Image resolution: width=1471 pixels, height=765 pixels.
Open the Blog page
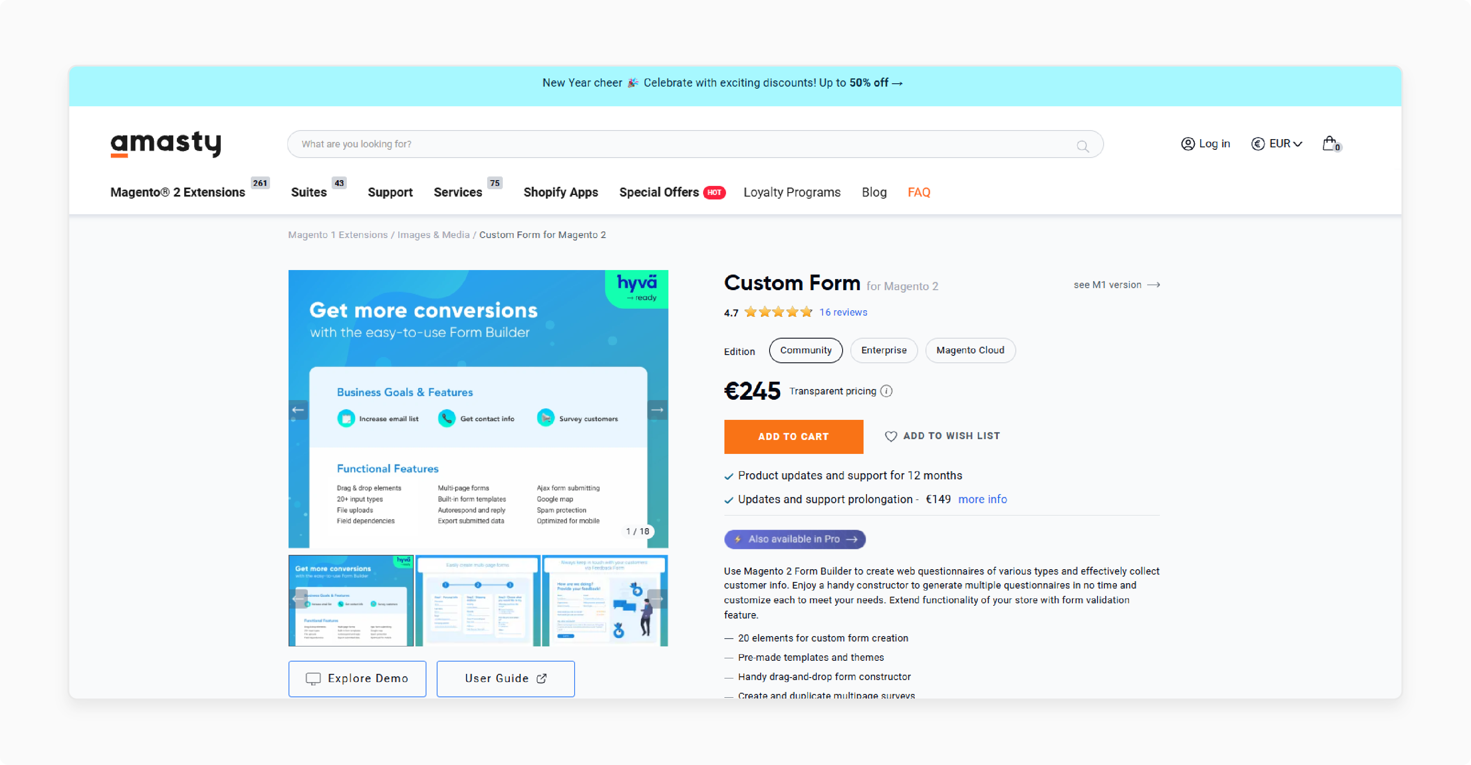(x=874, y=192)
